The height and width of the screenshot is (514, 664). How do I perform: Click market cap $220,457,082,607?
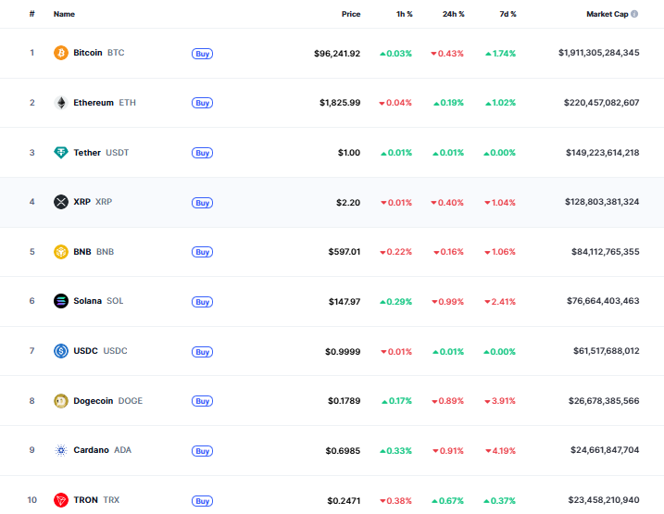tap(602, 103)
